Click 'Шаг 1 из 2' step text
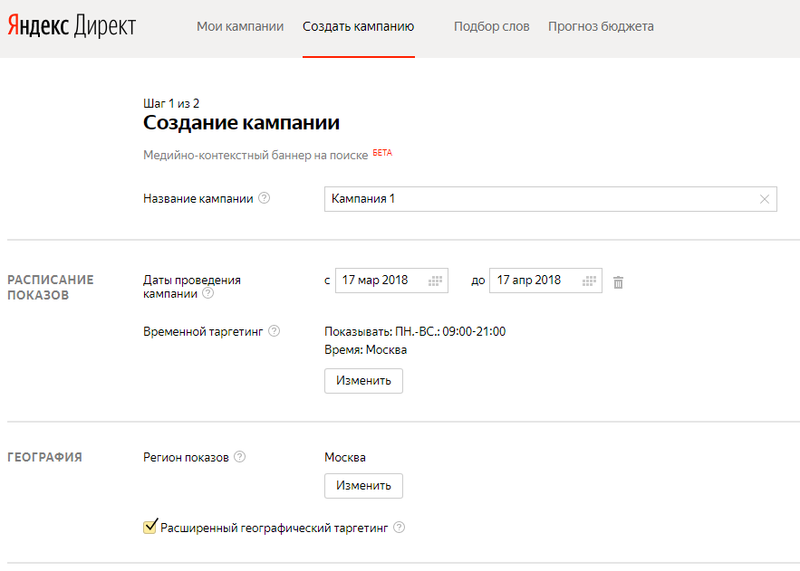 171,103
